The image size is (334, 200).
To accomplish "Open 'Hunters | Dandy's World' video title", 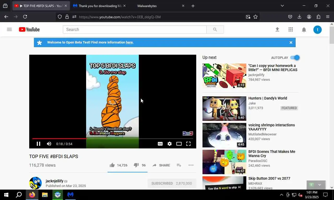I will click(x=268, y=98).
